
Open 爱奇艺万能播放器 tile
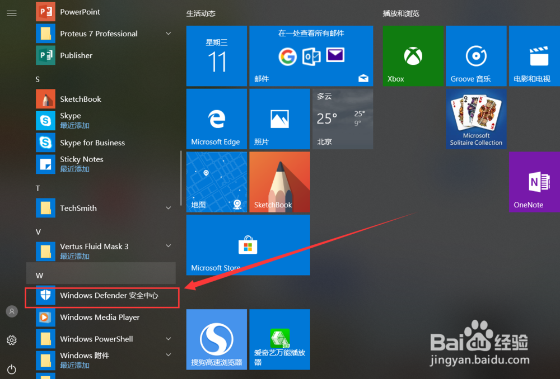(279, 339)
